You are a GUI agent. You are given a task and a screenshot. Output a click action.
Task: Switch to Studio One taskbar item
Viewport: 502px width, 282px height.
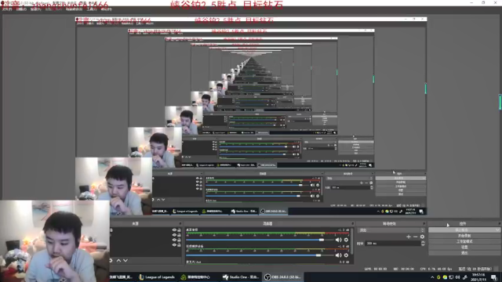point(240,277)
